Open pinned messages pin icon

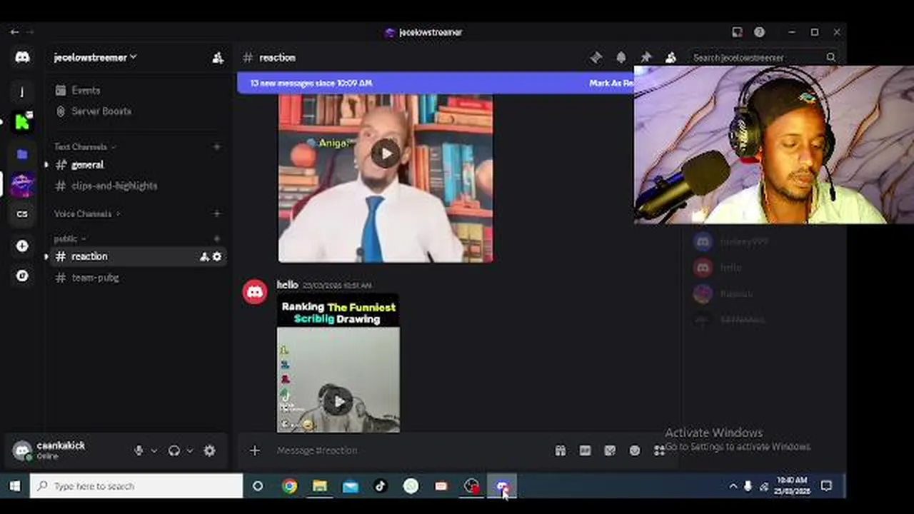pyautogui.click(x=646, y=58)
